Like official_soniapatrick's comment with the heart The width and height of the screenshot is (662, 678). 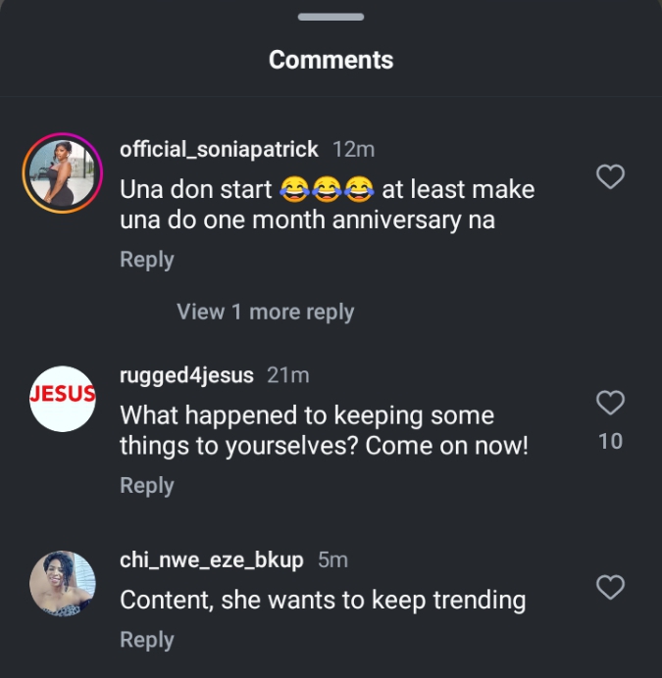pos(611,176)
